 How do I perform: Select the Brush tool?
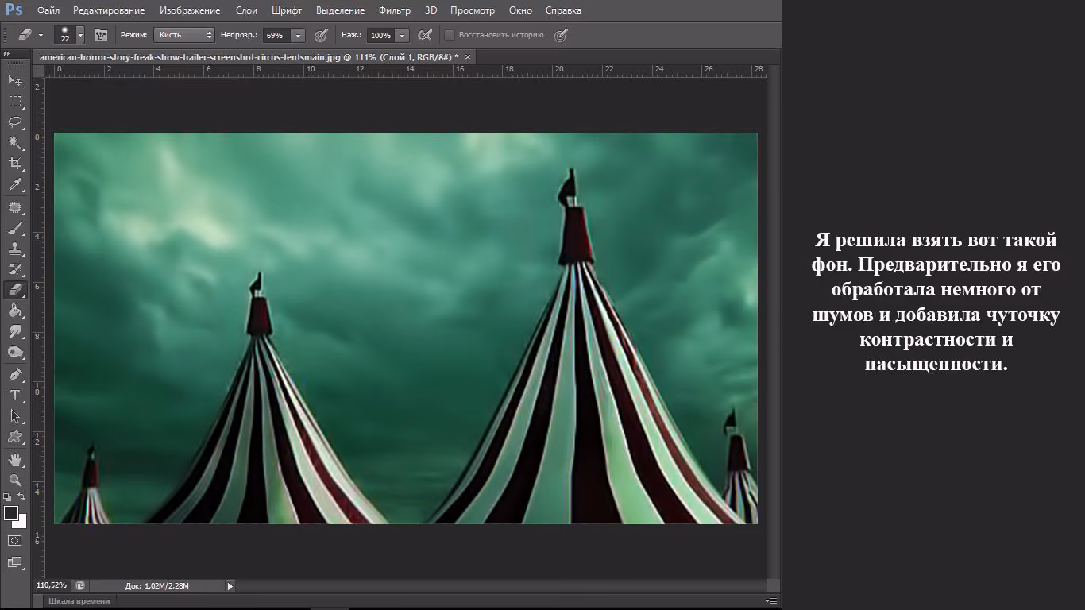[15, 228]
